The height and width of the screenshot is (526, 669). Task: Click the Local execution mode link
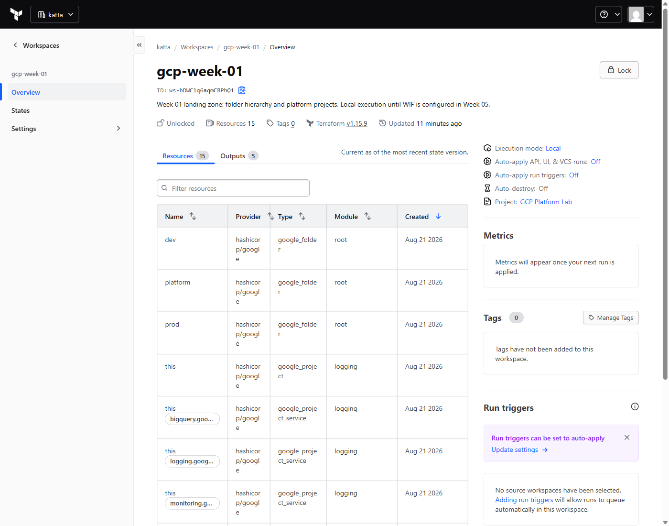[x=553, y=148]
